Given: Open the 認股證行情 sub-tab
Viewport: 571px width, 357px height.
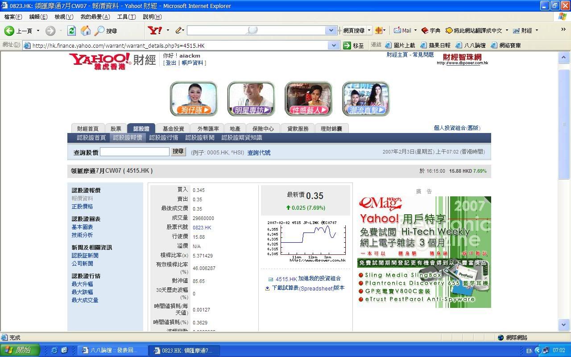Looking at the screenshot, I should point(164,137).
